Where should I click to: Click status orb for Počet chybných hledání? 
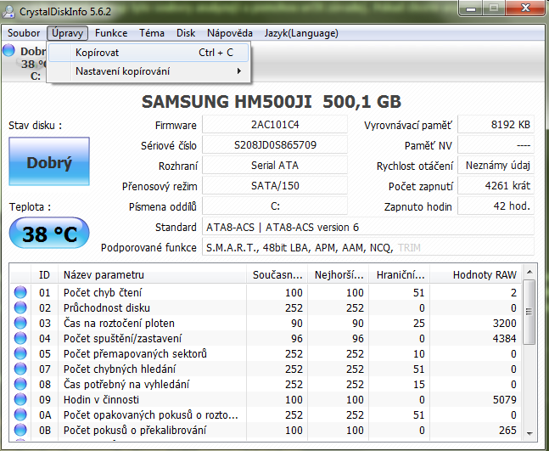(20, 369)
